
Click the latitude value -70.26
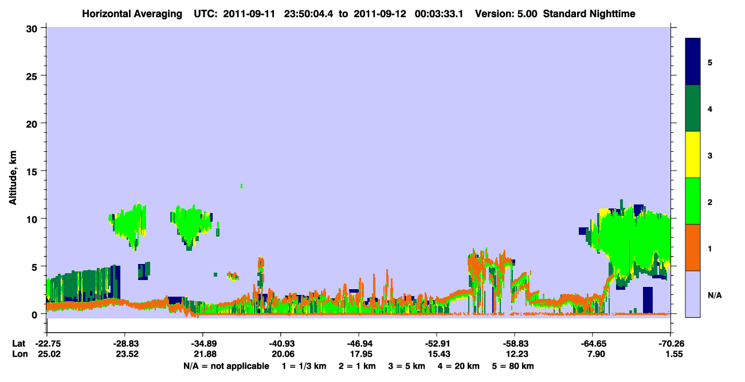(x=670, y=343)
